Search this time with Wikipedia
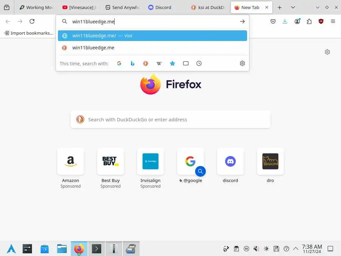The width and height of the screenshot is (341, 256). [159, 63]
